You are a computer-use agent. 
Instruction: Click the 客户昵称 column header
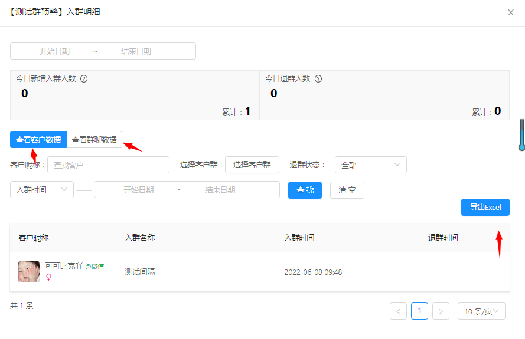[x=34, y=238]
